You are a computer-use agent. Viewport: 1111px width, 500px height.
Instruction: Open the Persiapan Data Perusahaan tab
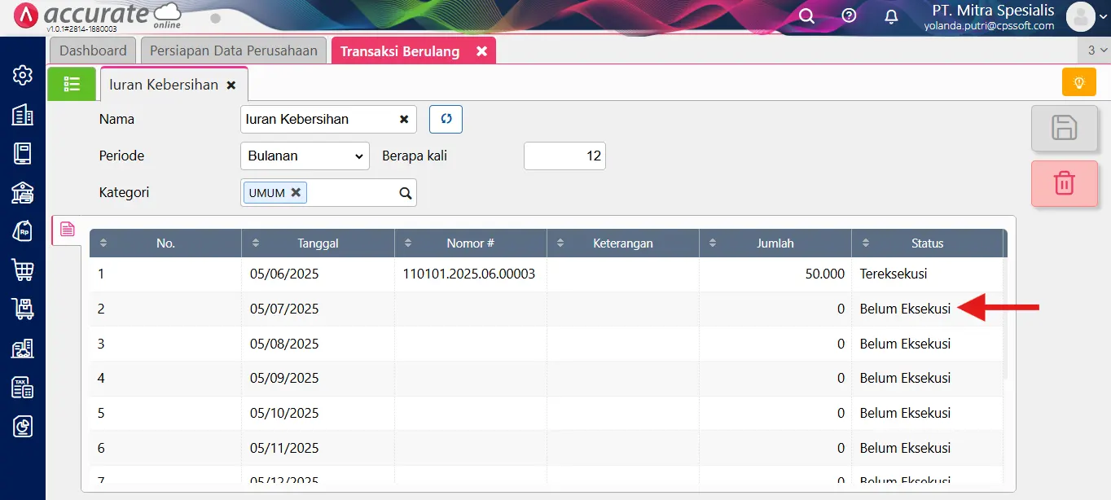[x=233, y=50]
